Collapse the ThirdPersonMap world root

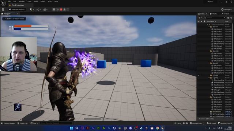(x=207, y=24)
